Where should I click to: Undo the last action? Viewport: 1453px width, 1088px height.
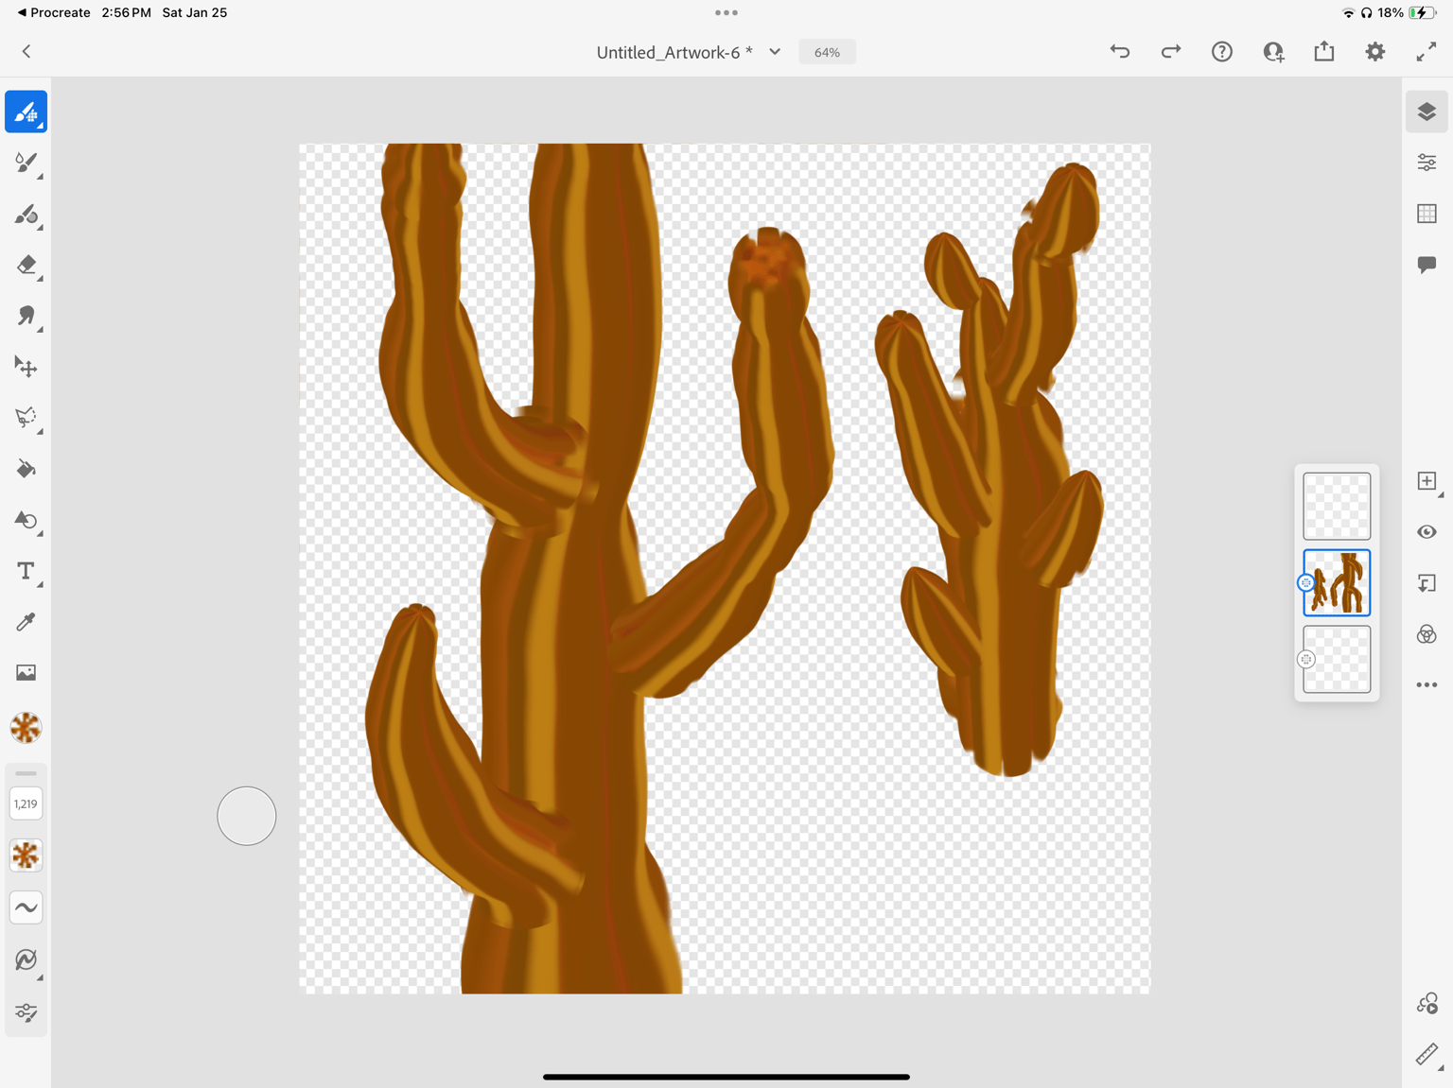(1120, 52)
